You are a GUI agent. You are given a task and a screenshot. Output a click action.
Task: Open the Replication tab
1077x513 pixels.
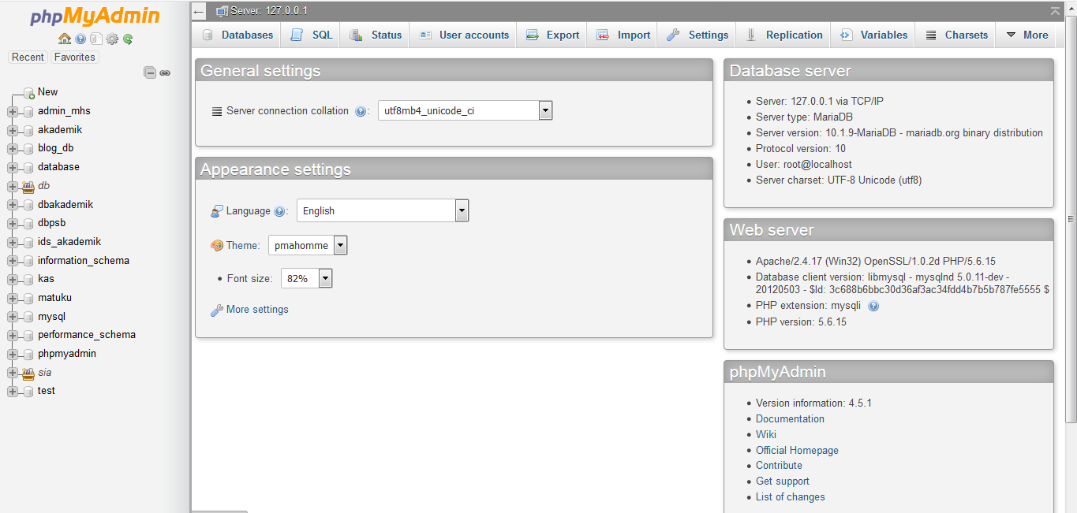(784, 35)
